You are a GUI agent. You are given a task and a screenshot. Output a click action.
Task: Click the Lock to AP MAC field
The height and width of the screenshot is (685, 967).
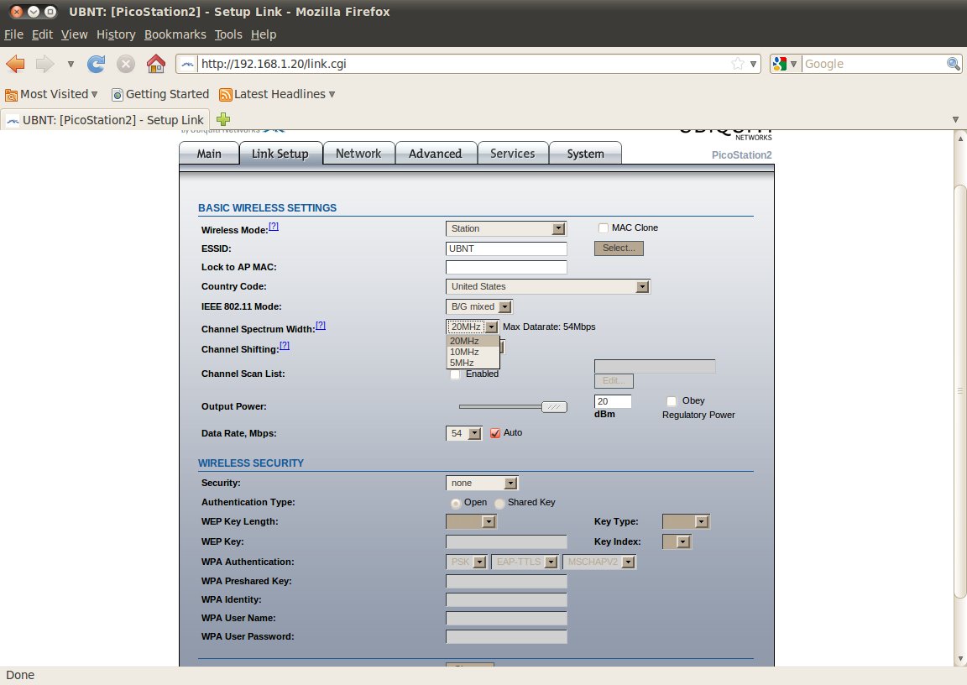pos(506,268)
